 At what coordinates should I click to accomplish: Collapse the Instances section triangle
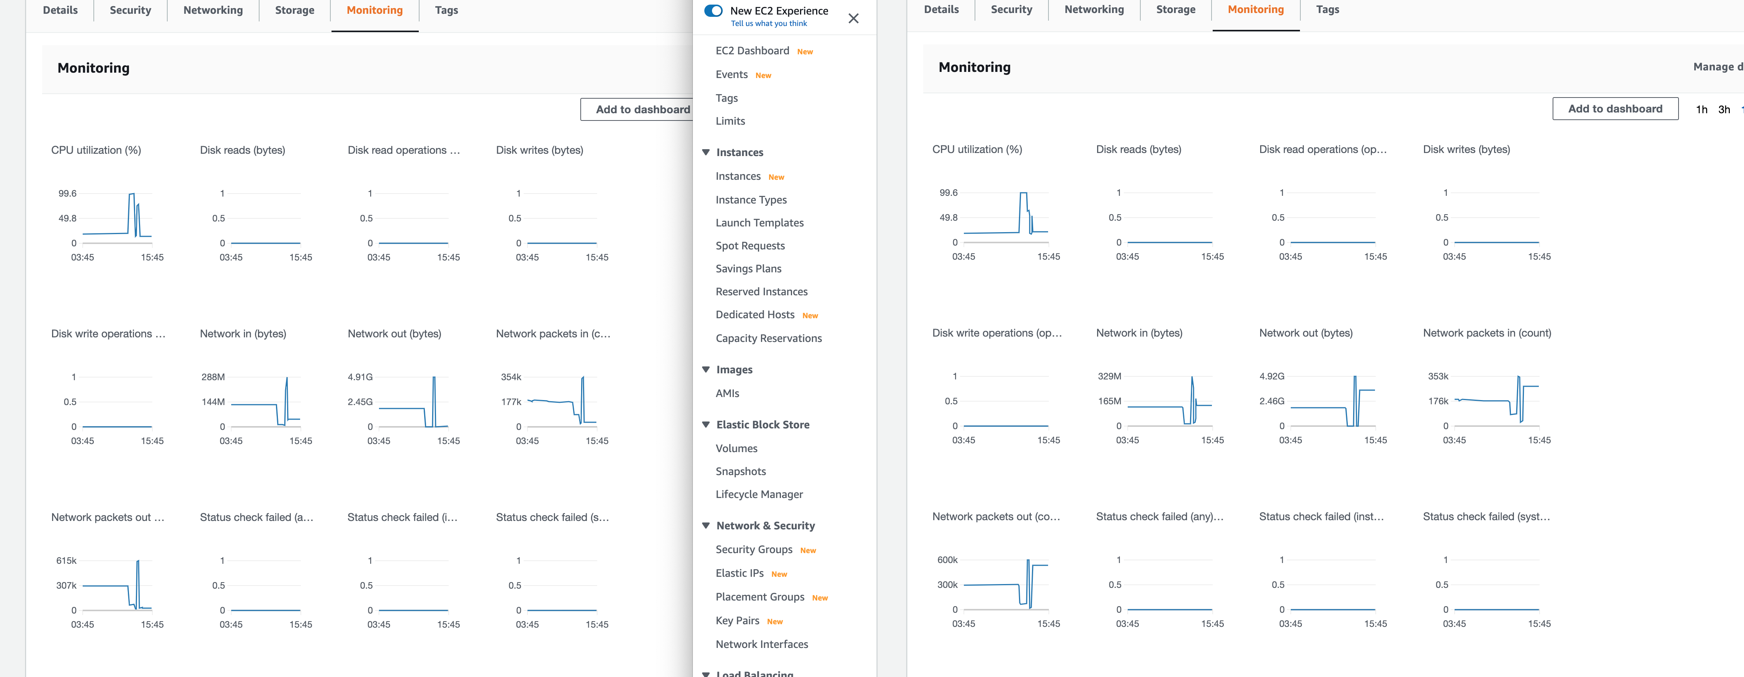click(705, 152)
